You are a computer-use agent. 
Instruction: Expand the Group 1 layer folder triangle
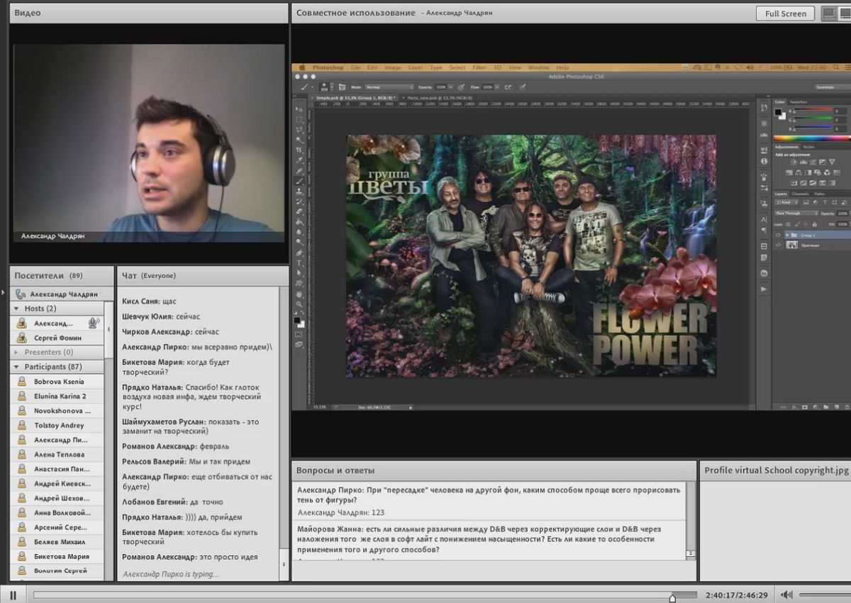point(787,235)
